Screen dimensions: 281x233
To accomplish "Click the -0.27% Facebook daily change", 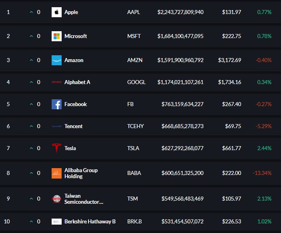I will [x=264, y=104].
